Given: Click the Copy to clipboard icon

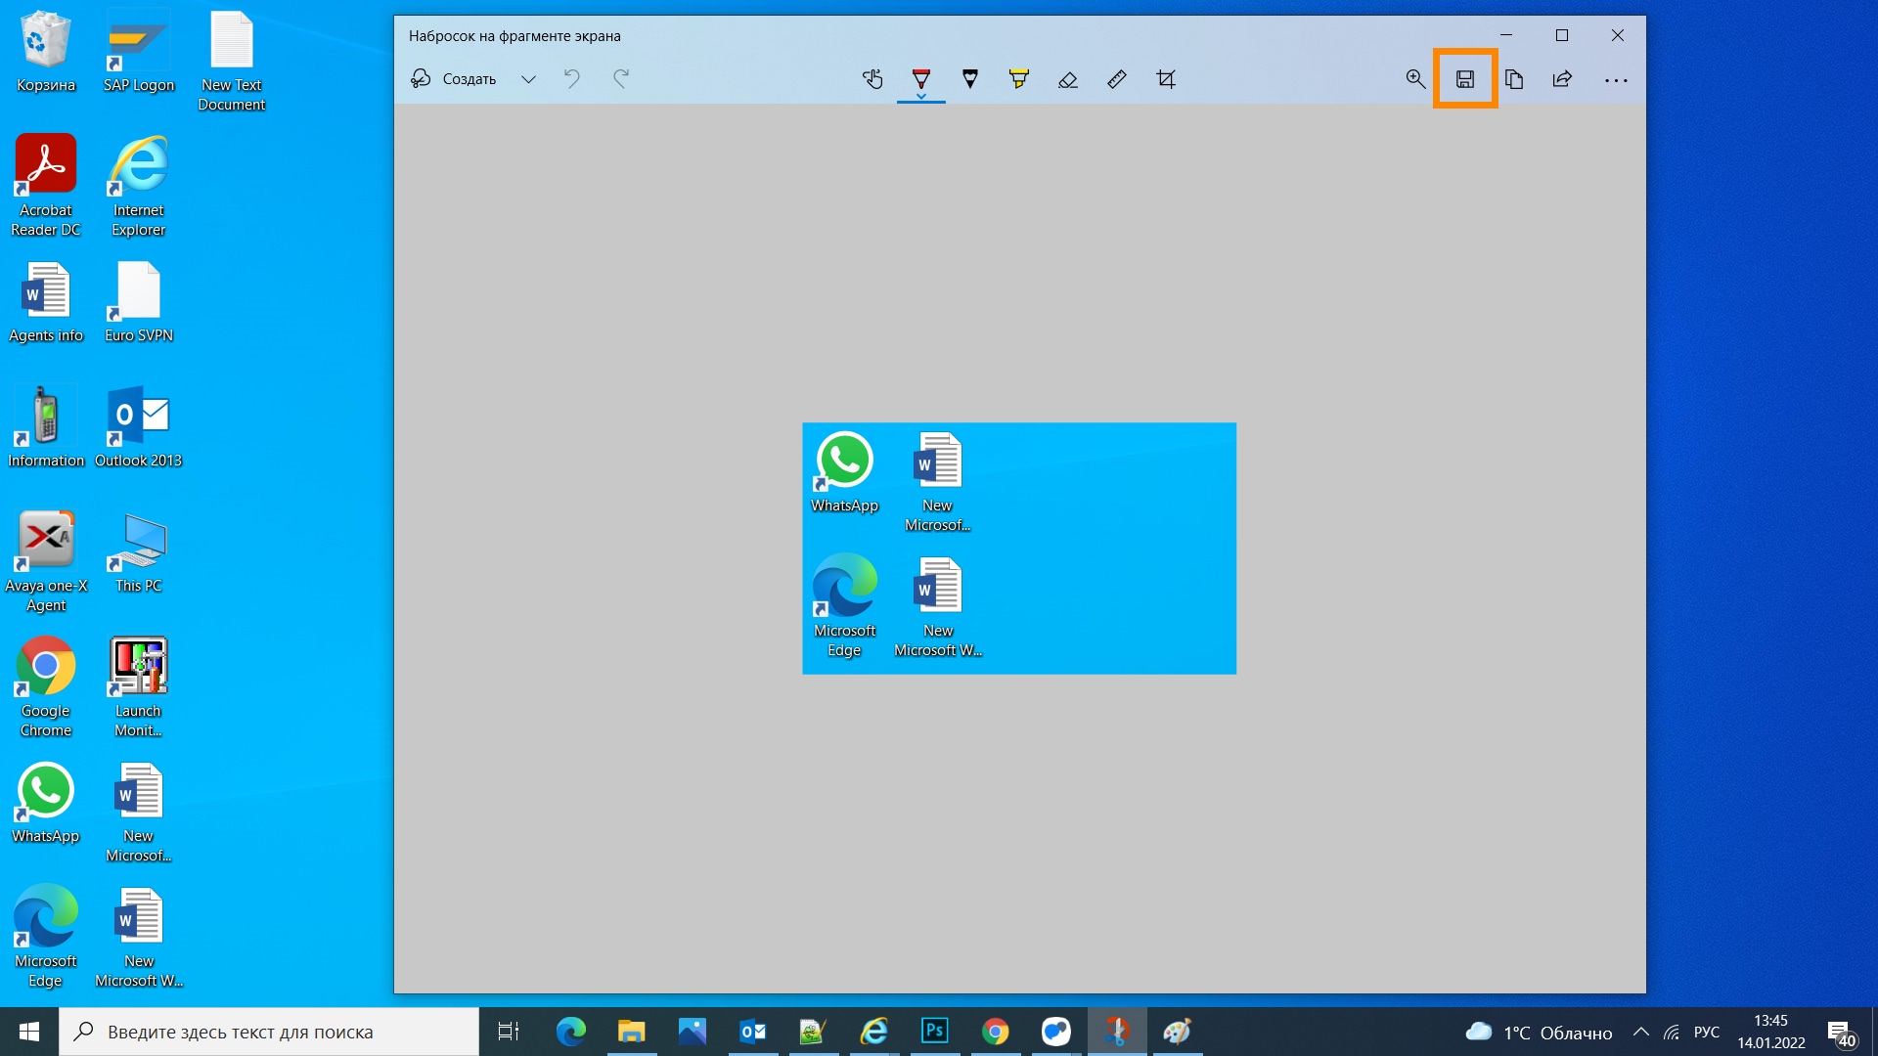Looking at the screenshot, I should [x=1514, y=78].
